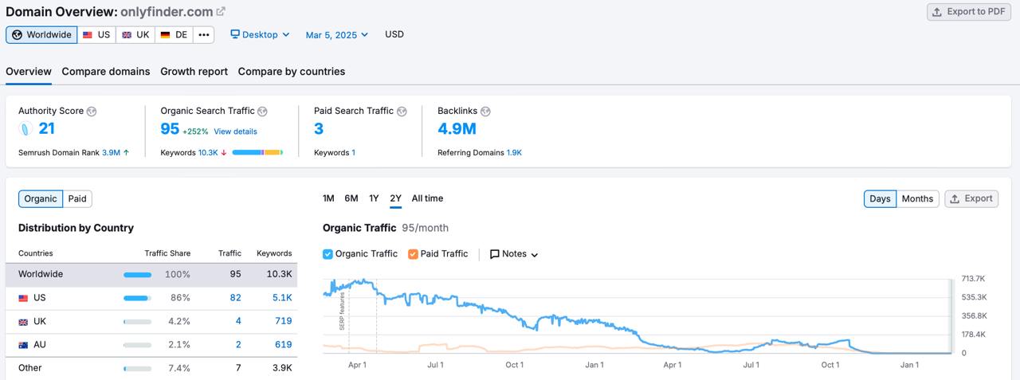Toggle the Organic Traffic checkbox
Viewport: 1020px width, 380px height.
[328, 254]
